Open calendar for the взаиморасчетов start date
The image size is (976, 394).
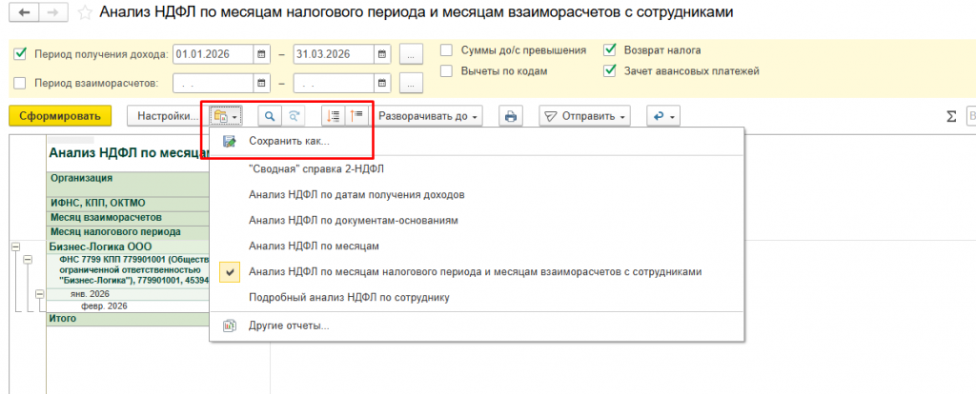pos(261,83)
